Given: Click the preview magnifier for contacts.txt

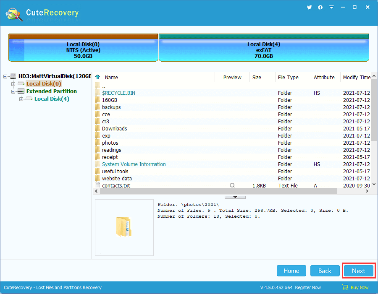Looking at the screenshot, I should tap(232, 185).
